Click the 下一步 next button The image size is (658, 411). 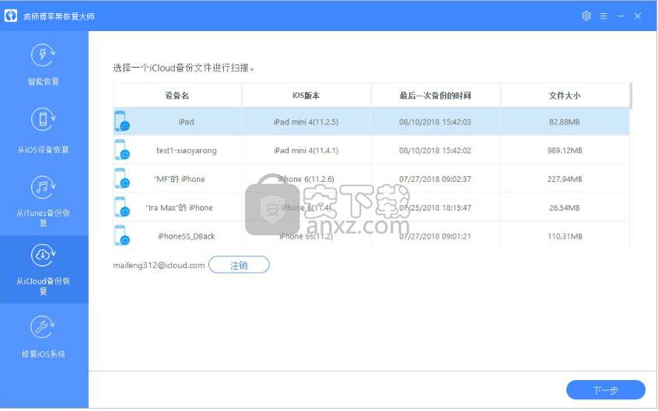point(606,390)
